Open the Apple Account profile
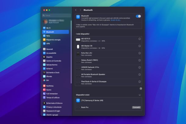The height and width of the screenshot is (124, 186). pos(54,21)
